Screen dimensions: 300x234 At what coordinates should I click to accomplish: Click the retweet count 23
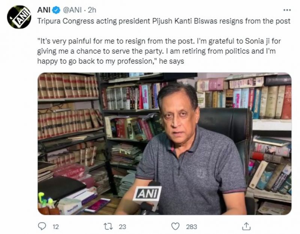click(122, 227)
